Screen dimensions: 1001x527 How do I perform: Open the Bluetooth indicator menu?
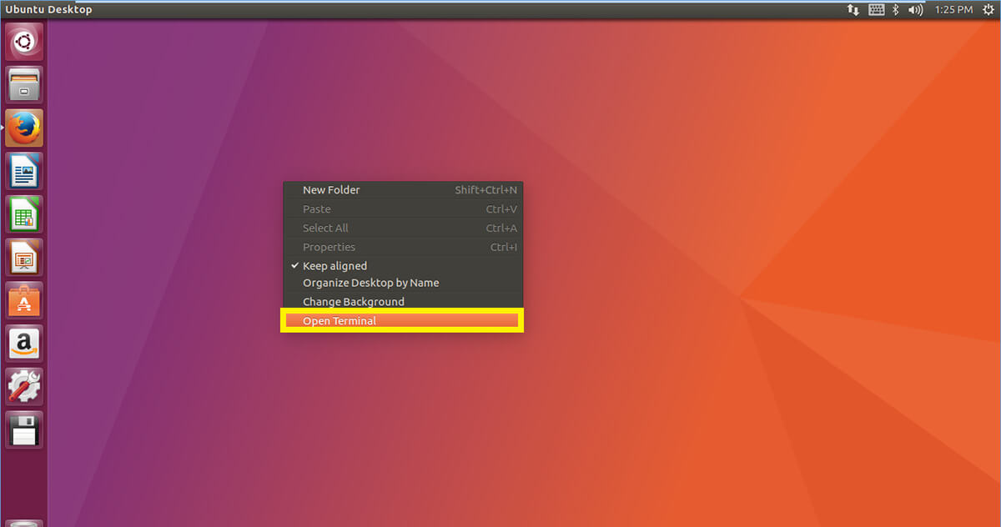897,9
